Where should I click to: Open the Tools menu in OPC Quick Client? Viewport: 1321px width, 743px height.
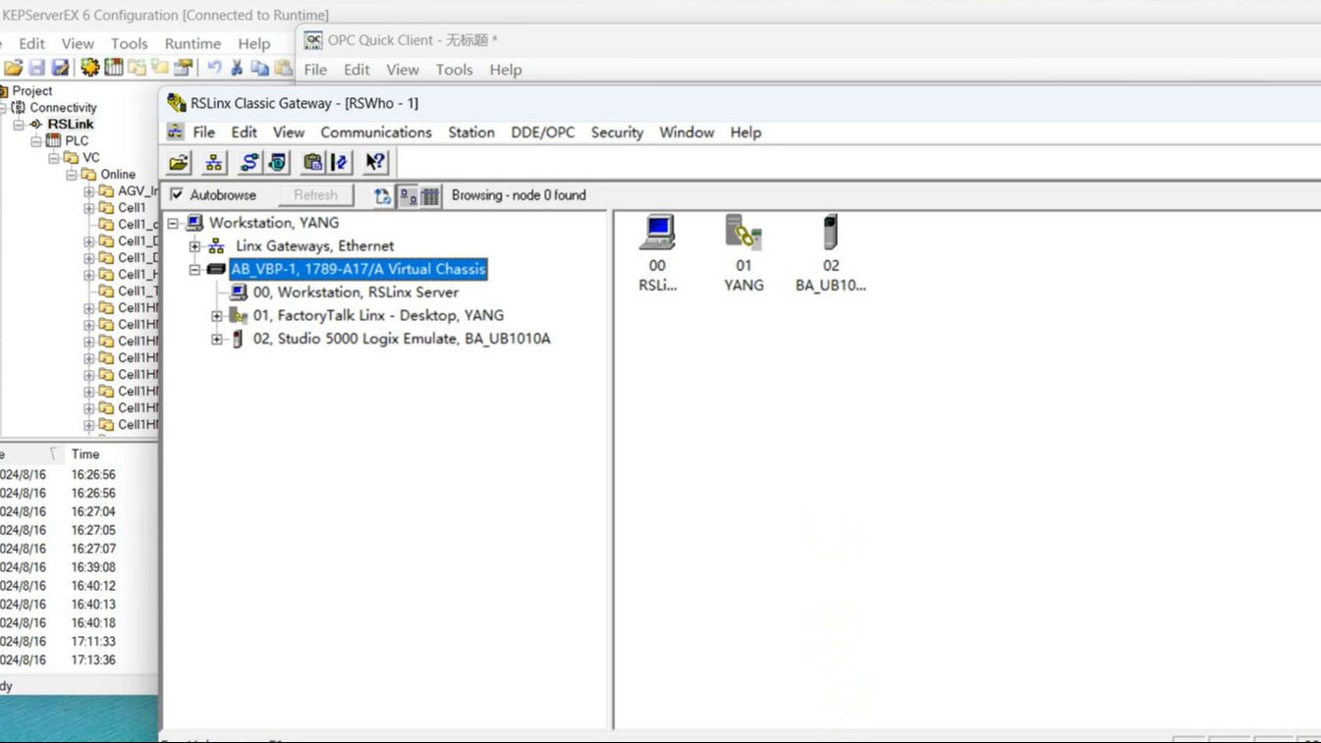click(455, 70)
